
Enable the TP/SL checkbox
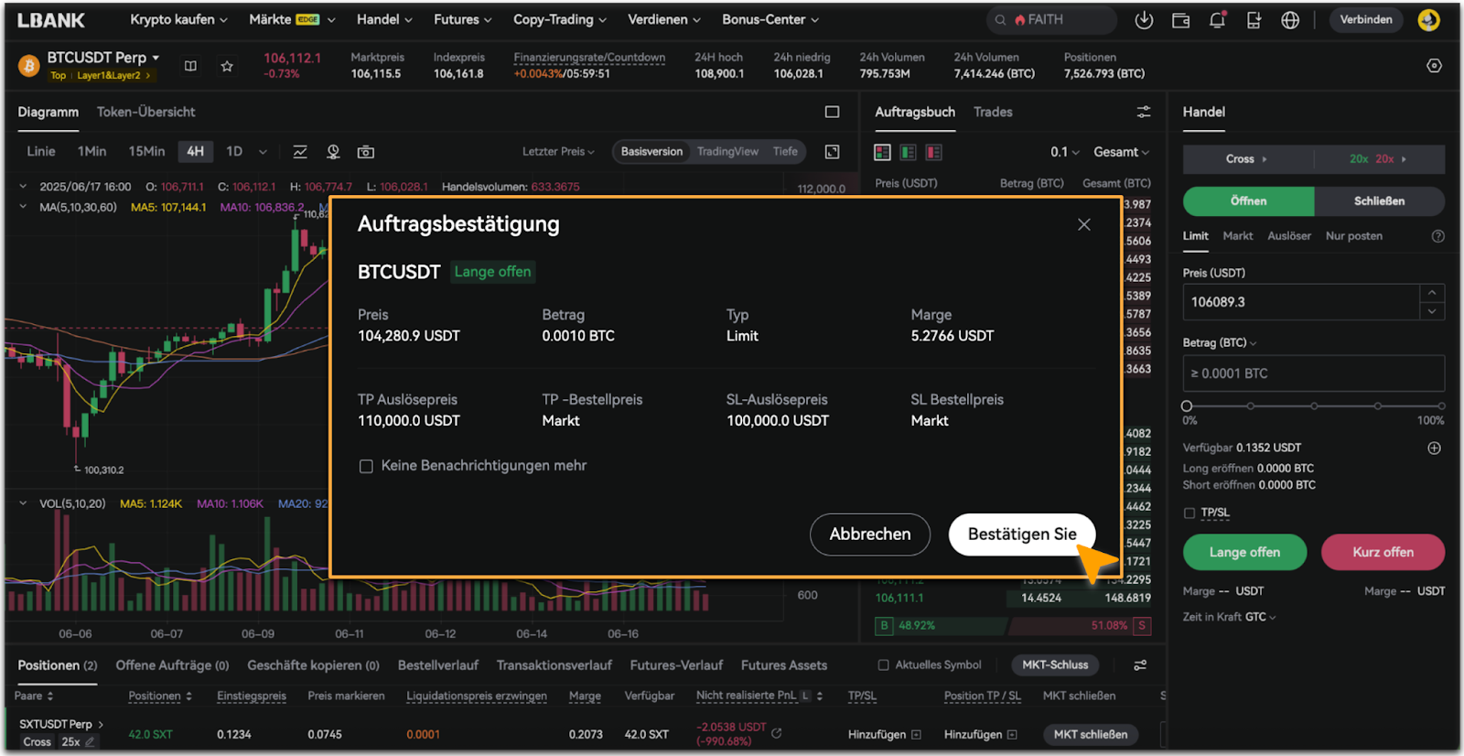click(x=1189, y=513)
